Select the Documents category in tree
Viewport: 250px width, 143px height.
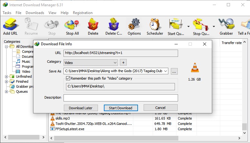click(x=28, y=57)
